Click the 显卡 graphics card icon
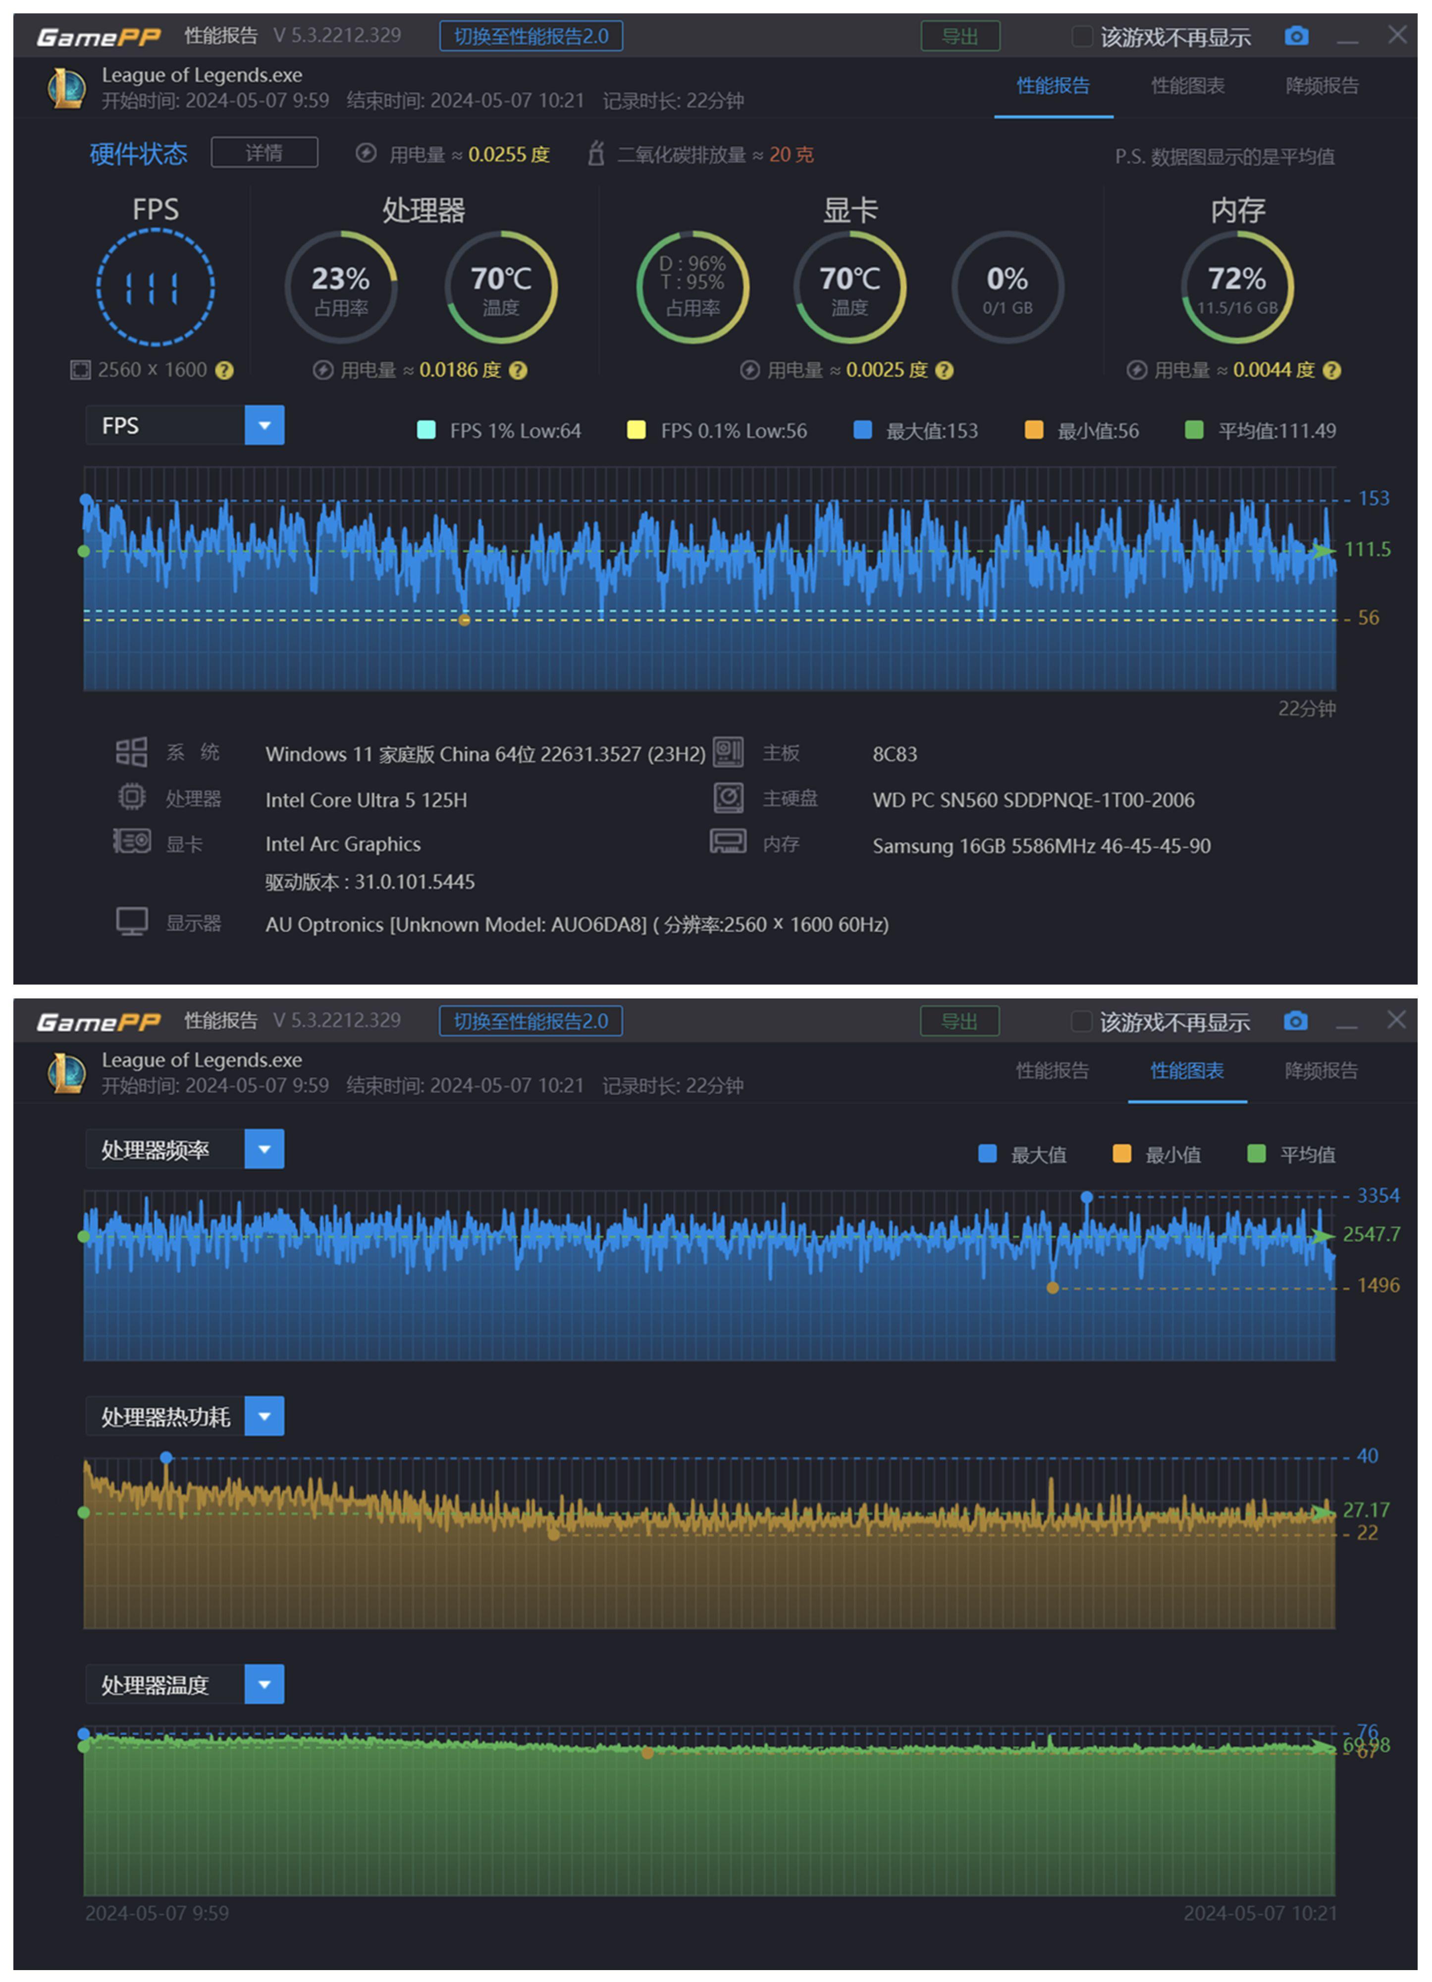 (132, 842)
